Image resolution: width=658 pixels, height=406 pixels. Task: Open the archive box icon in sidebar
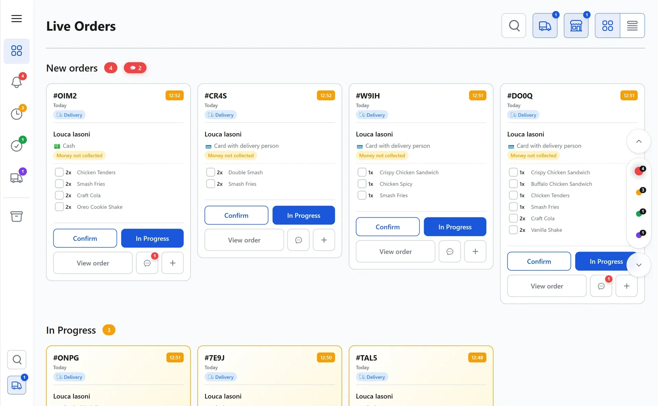pos(16,216)
